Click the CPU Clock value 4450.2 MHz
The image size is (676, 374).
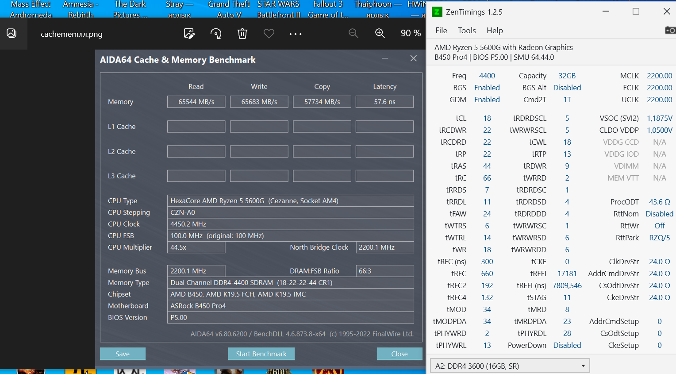pyautogui.click(x=291, y=224)
